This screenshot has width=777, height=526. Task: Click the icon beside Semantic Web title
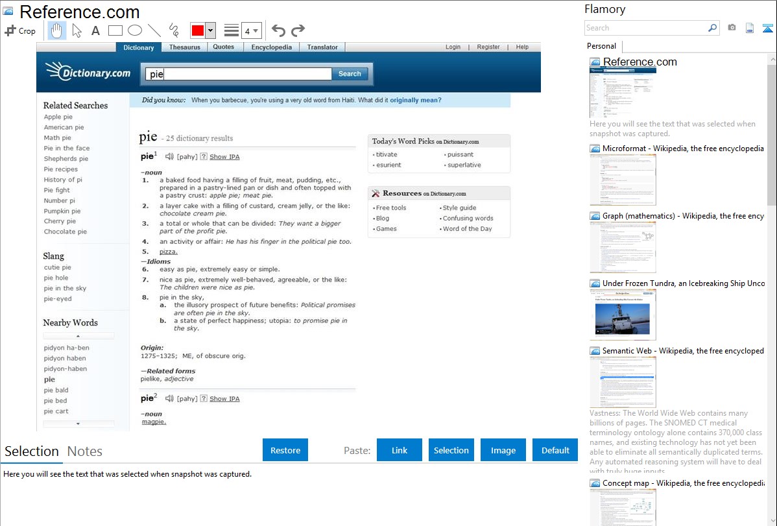595,350
